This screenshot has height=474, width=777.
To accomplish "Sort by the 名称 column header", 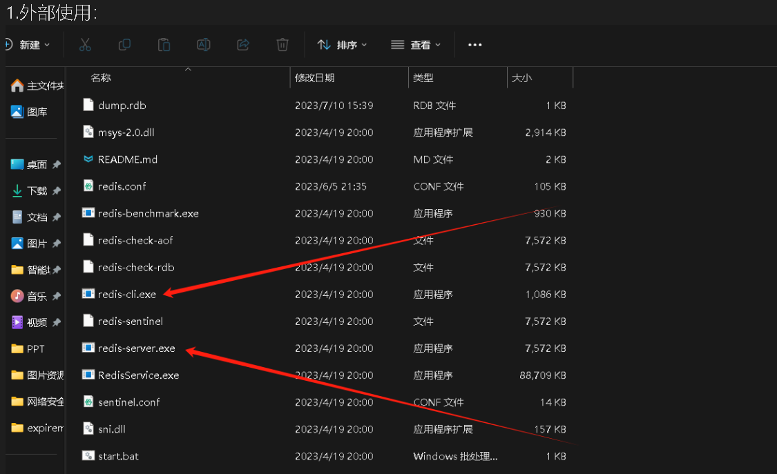I will [101, 78].
